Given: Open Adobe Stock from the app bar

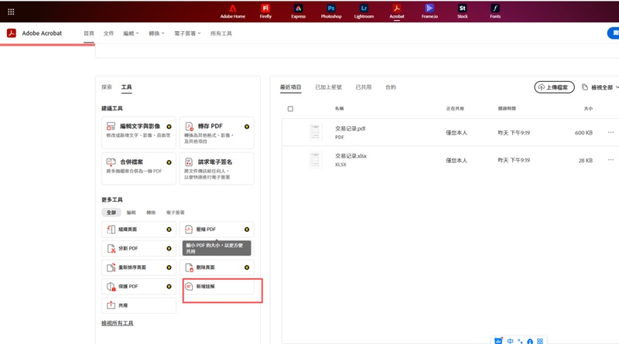Looking at the screenshot, I should click(462, 12).
